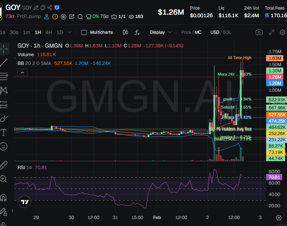Open the fx indicators icon
Screen dimensions: 287x226
pos(137,32)
